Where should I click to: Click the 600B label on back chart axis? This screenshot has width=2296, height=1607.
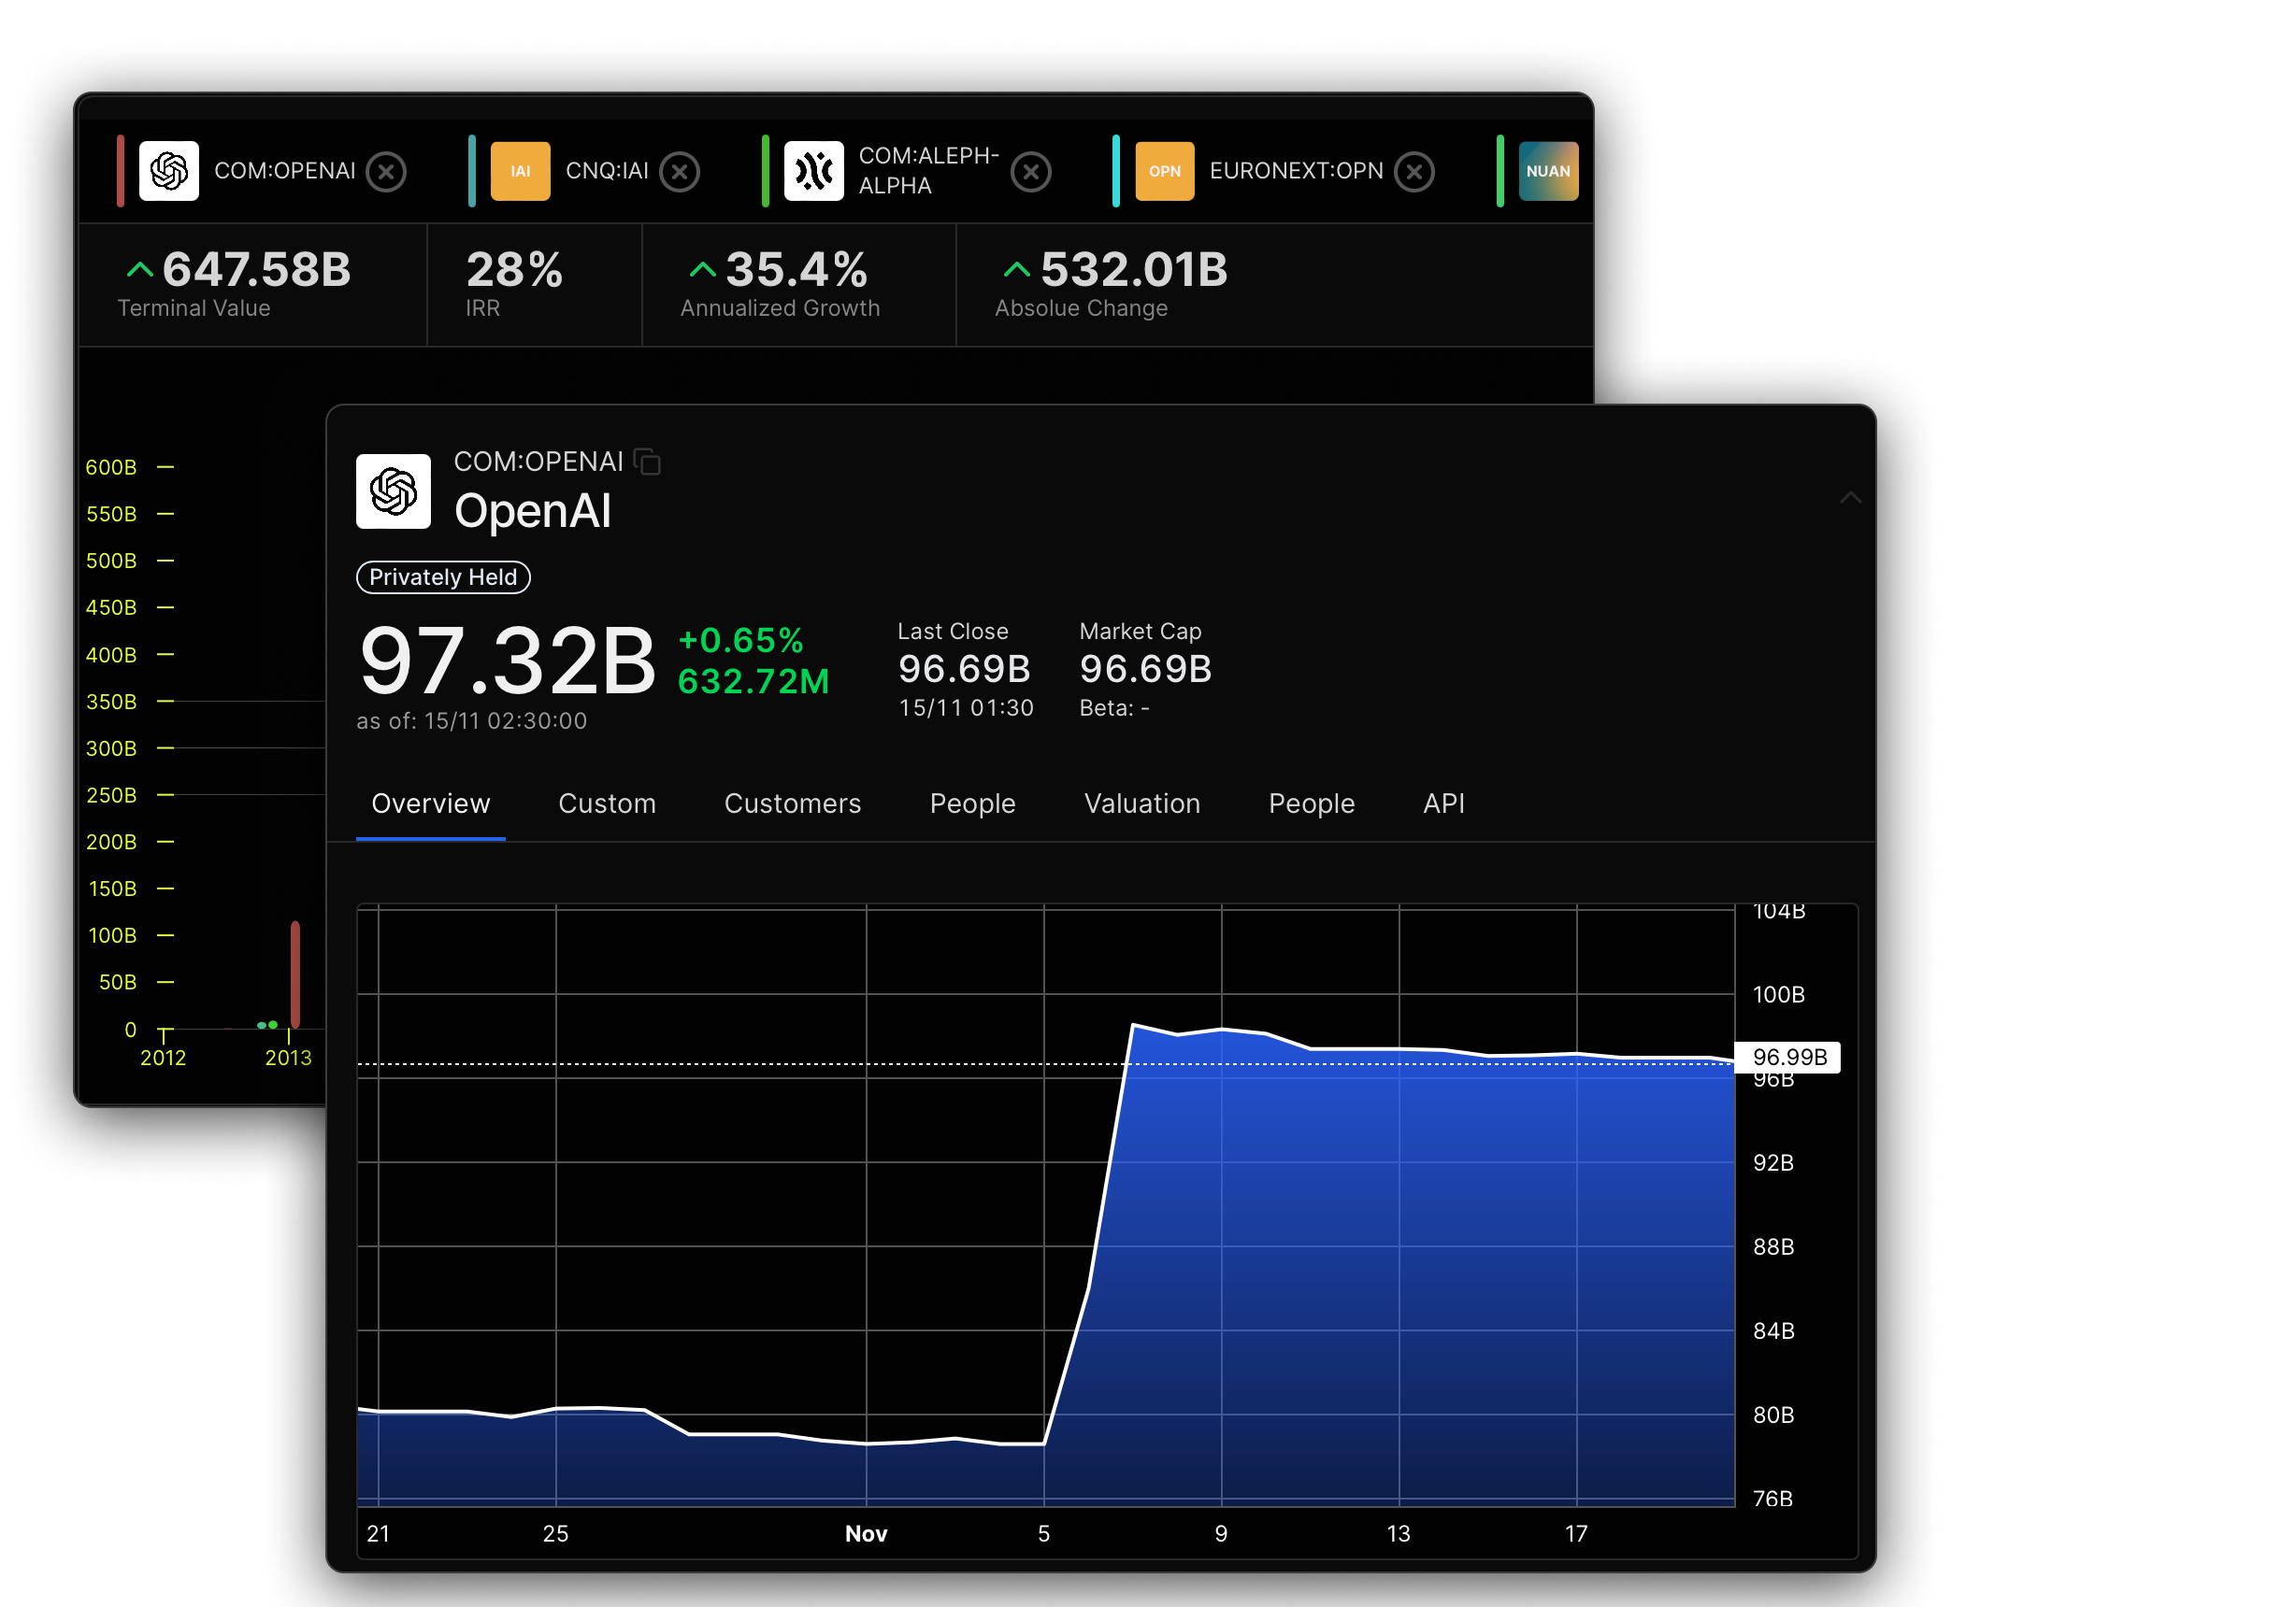pyautogui.click(x=111, y=468)
